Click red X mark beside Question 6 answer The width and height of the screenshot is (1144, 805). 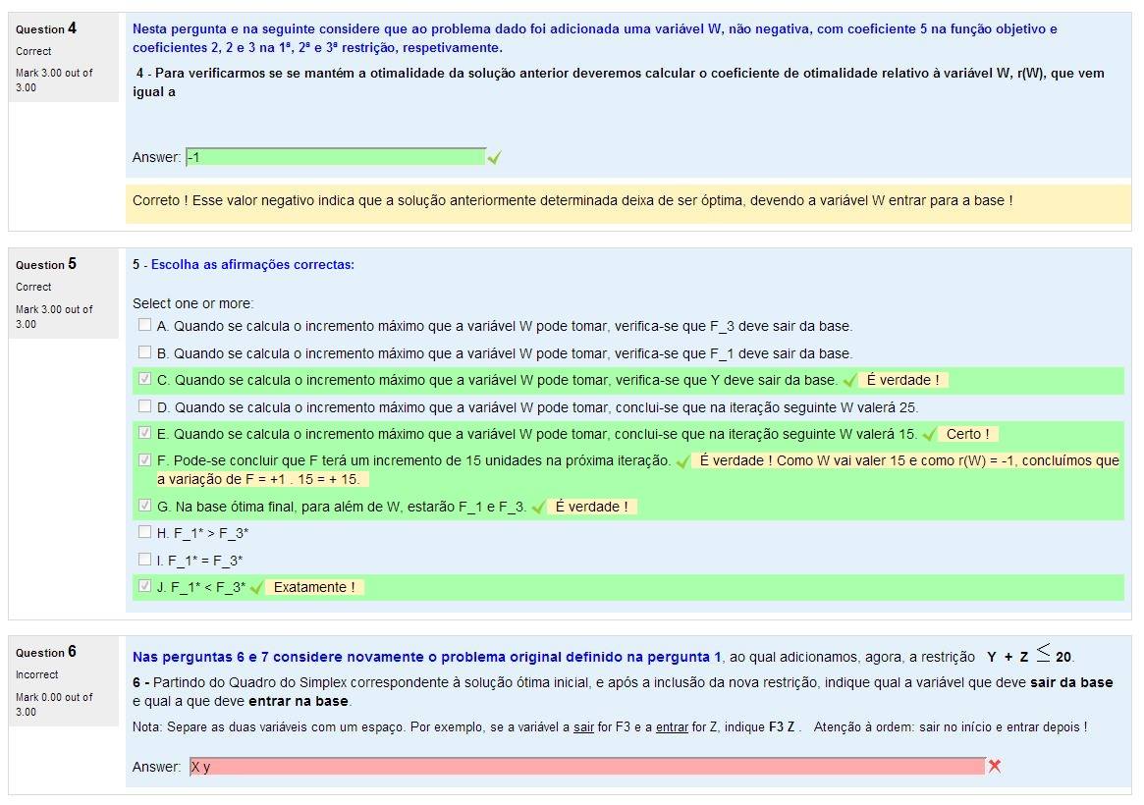click(995, 766)
